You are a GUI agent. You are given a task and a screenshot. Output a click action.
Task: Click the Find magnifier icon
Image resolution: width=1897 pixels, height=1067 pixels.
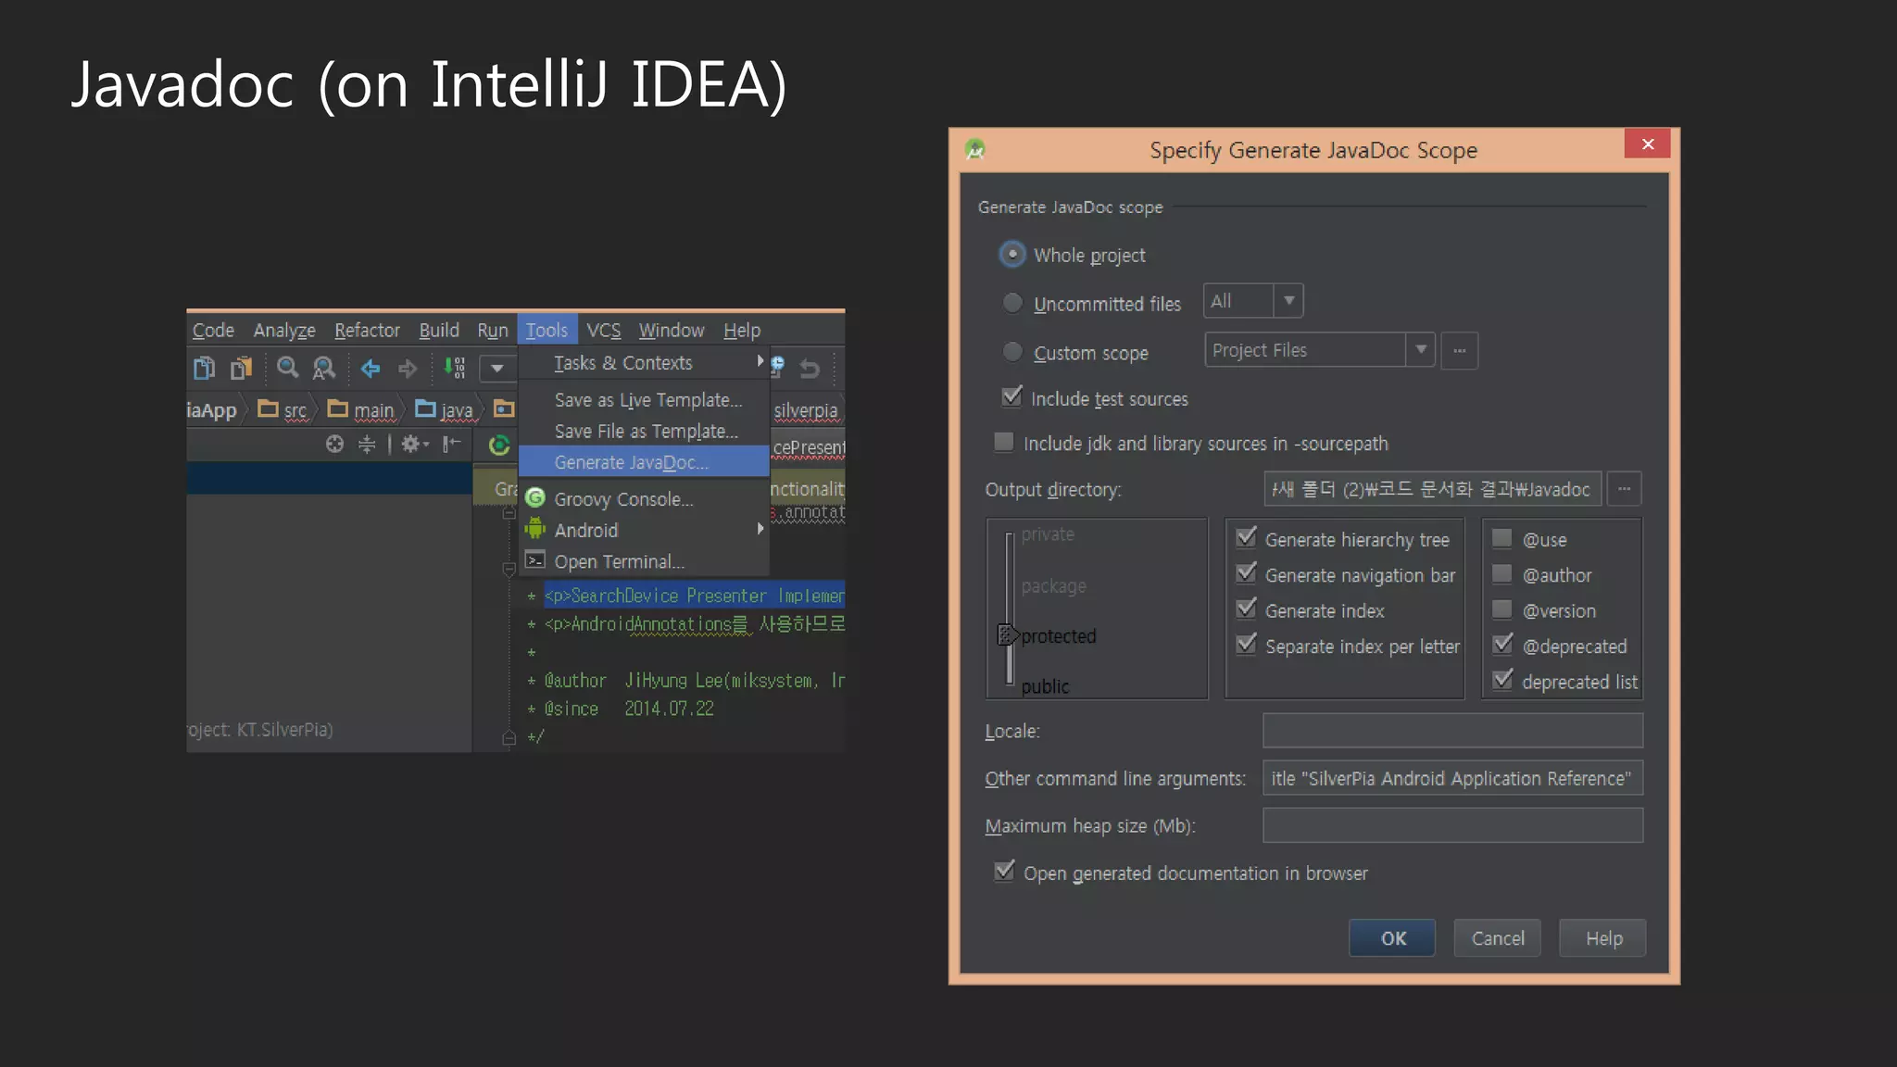[288, 368]
